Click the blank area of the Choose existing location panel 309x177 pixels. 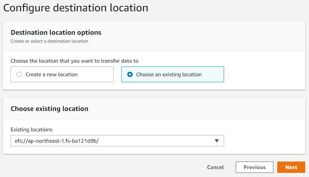coord(264,138)
